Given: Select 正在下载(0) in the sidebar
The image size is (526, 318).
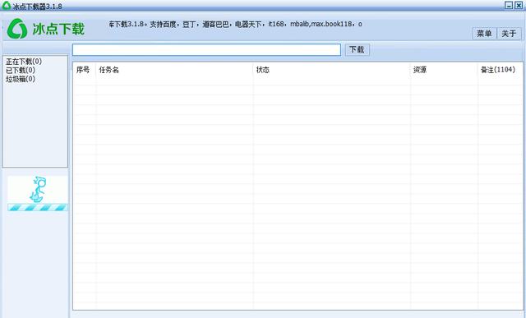Looking at the screenshot, I should (x=24, y=62).
